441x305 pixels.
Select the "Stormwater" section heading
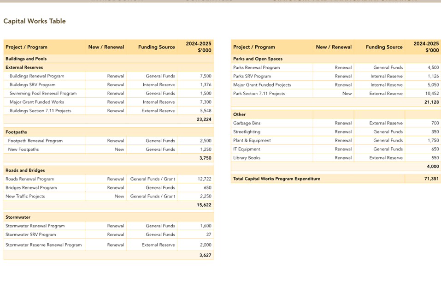[x=18, y=217]
